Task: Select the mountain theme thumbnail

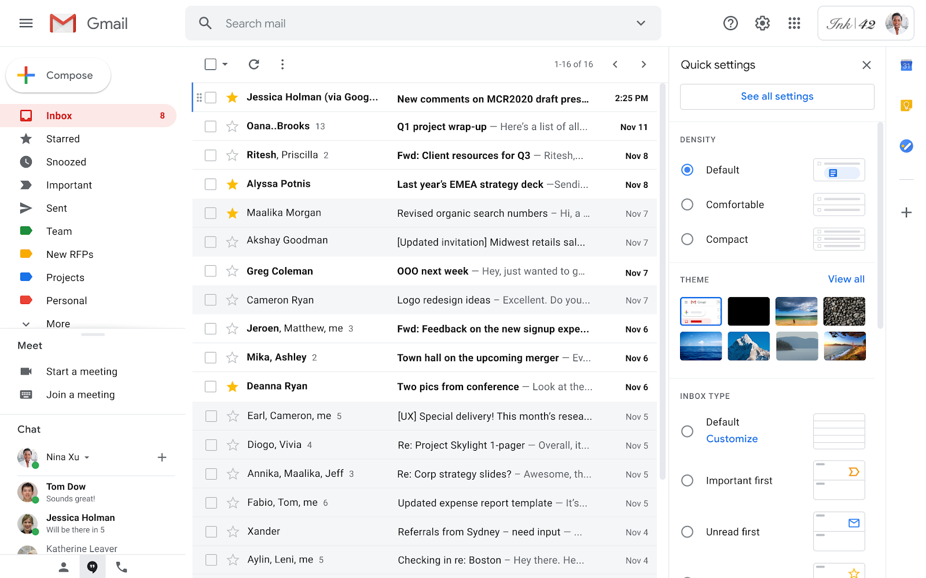Action: coord(748,346)
